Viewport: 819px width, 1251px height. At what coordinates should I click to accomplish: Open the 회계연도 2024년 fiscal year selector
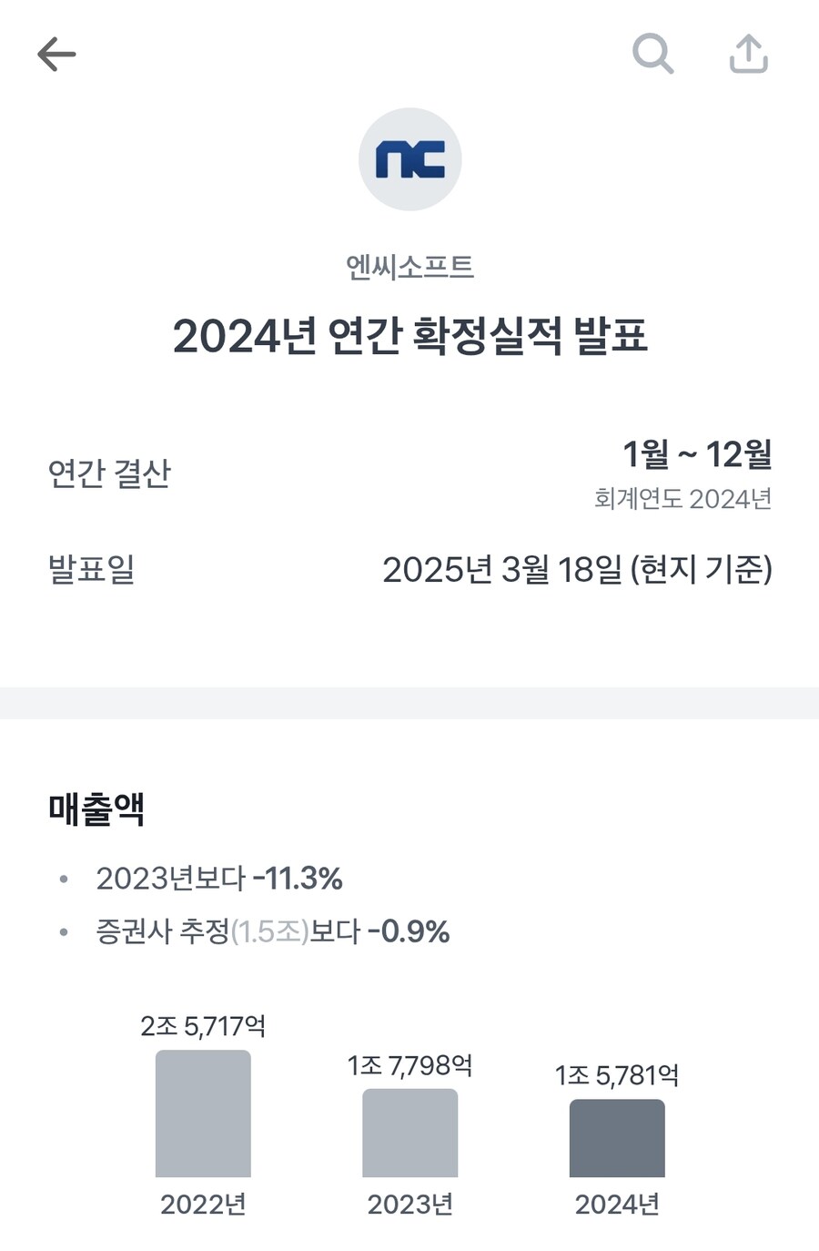[682, 498]
